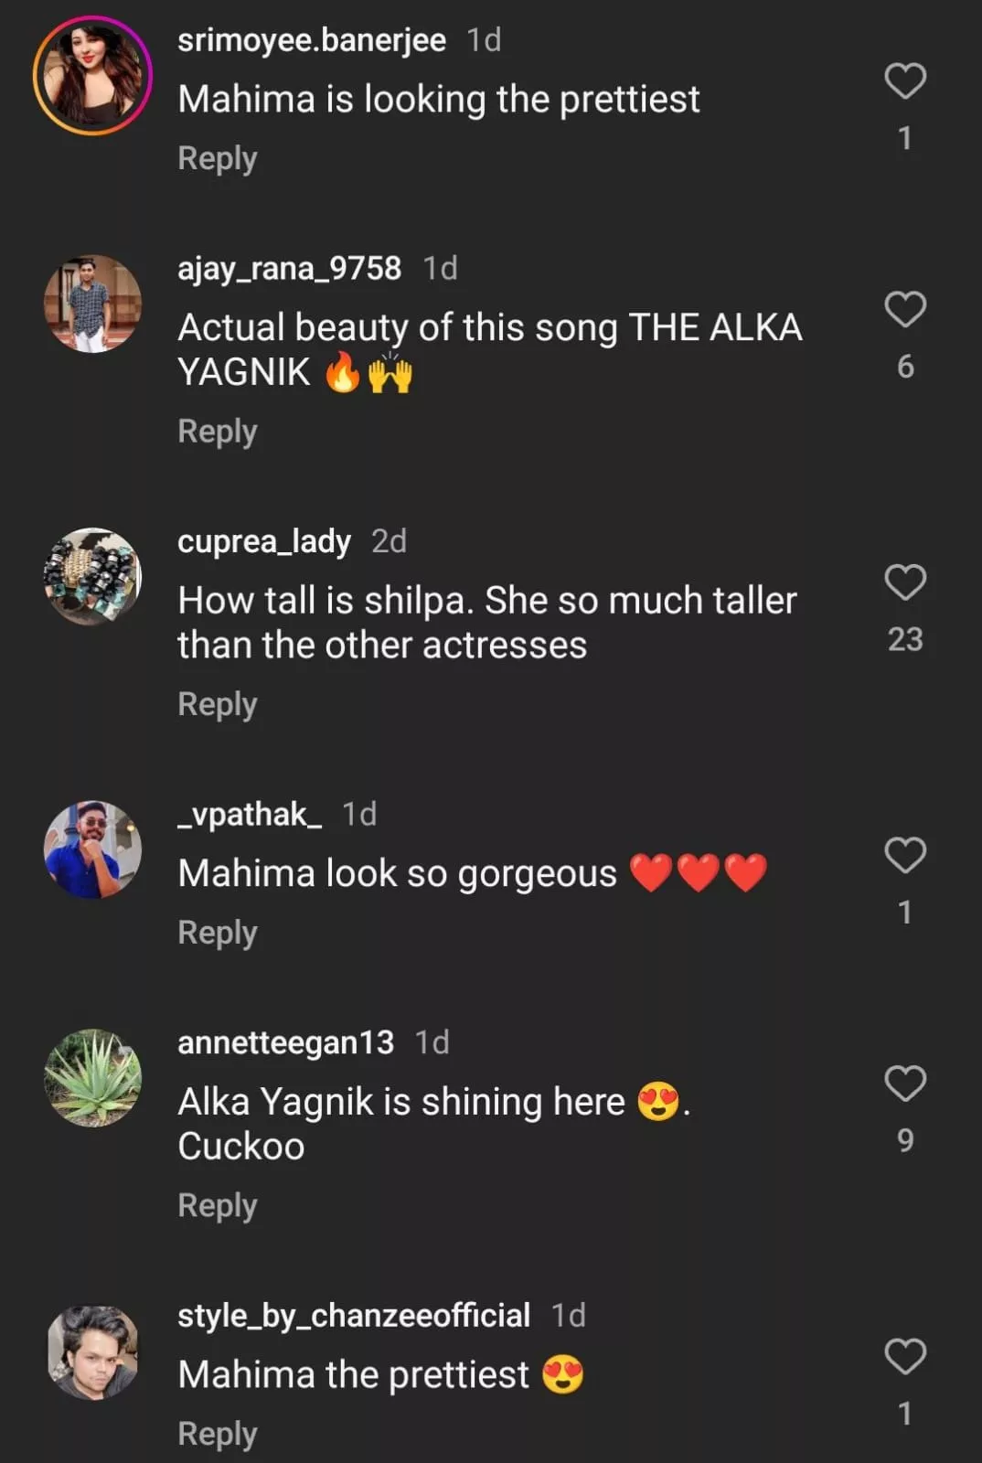The height and width of the screenshot is (1463, 982).
Task: Open annetteegan13's plant avatar
Action: (92, 1078)
